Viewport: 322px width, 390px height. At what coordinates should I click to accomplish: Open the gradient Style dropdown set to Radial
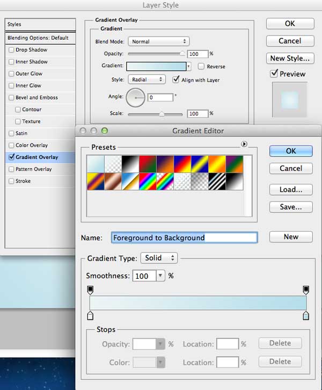click(147, 80)
